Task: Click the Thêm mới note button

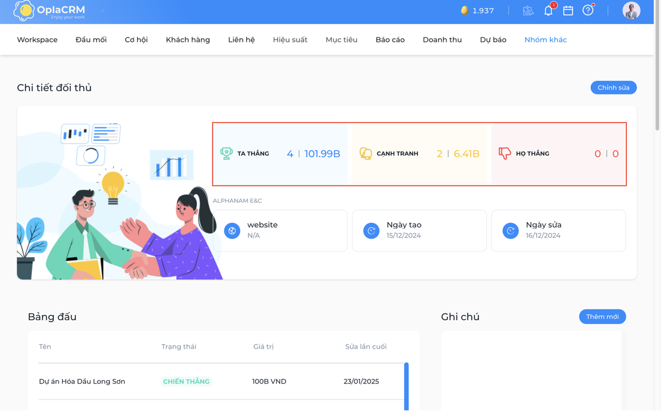Action: tap(602, 316)
